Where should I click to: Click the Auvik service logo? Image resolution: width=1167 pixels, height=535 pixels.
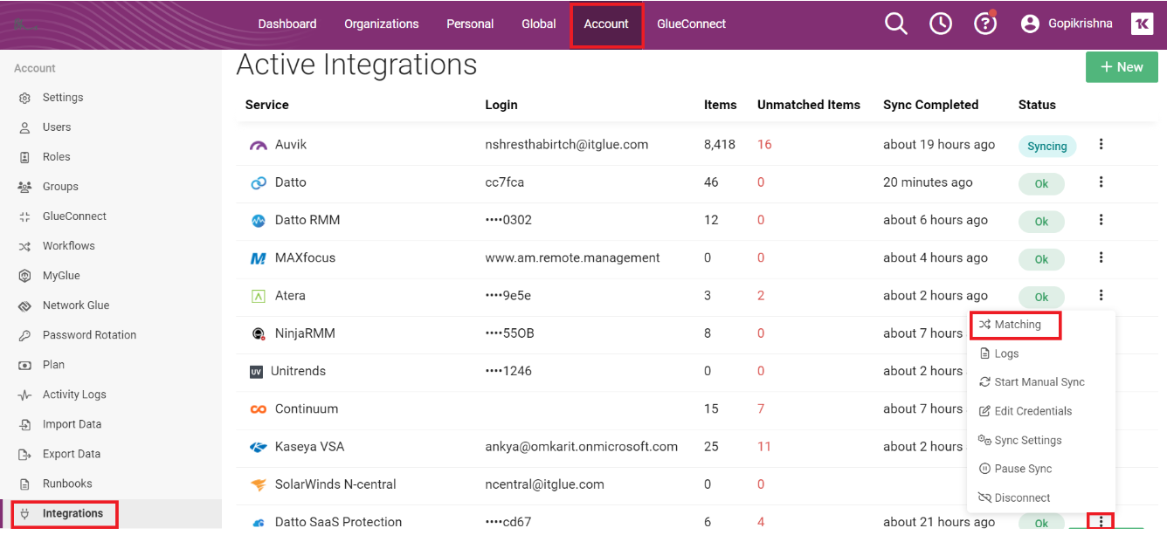pyautogui.click(x=259, y=146)
